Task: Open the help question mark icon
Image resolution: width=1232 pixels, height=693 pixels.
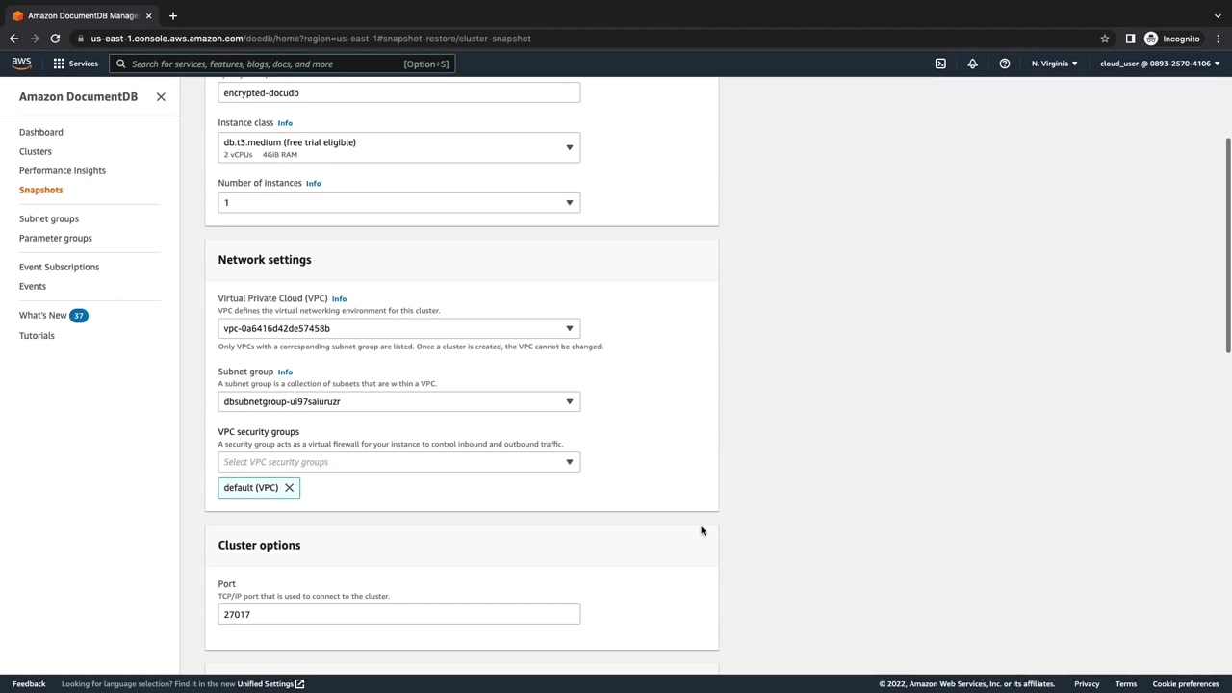Action: click(x=1005, y=64)
